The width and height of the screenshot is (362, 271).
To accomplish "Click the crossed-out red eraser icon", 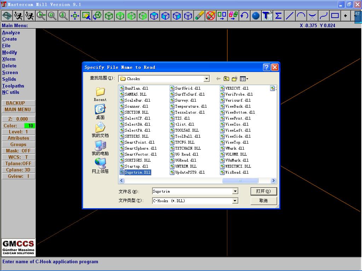I will coord(211,16).
